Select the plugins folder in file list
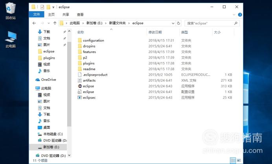Screen dimensions: 272x164 89,63
